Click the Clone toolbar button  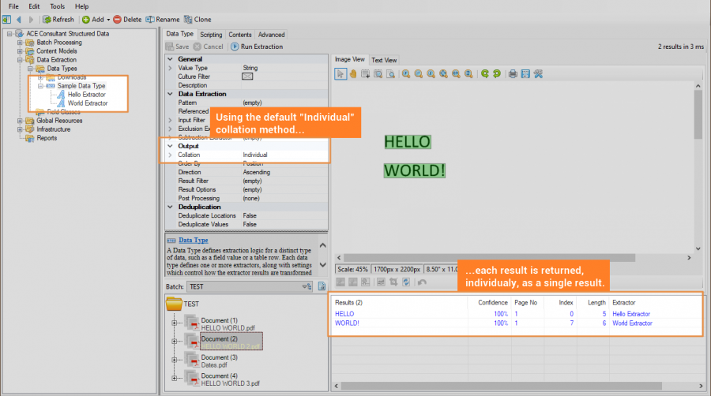click(197, 19)
